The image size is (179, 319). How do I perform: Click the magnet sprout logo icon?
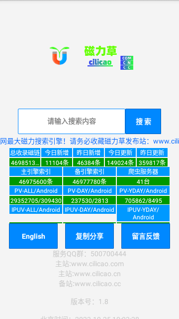[x=60, y=55]
